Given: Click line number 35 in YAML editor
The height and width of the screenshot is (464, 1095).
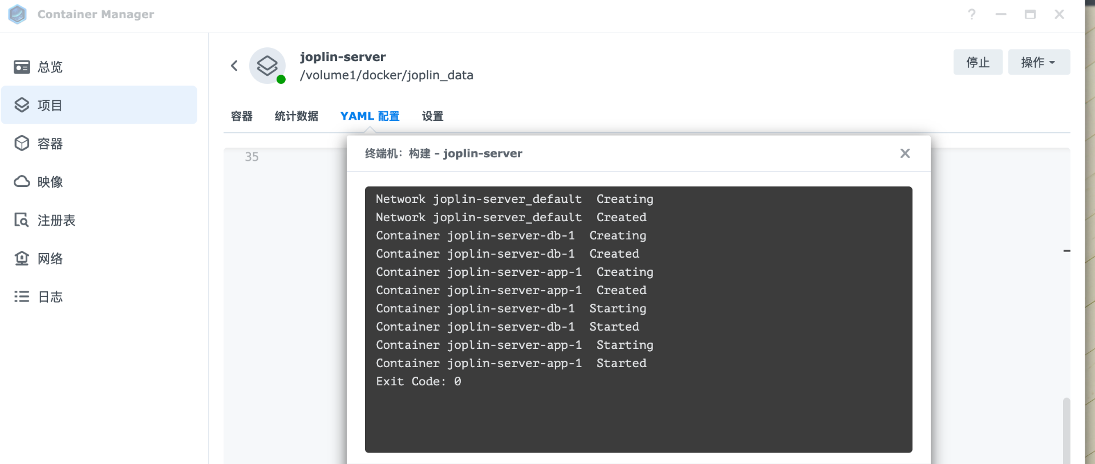Looking at the screenshot, I should point(252,157).
